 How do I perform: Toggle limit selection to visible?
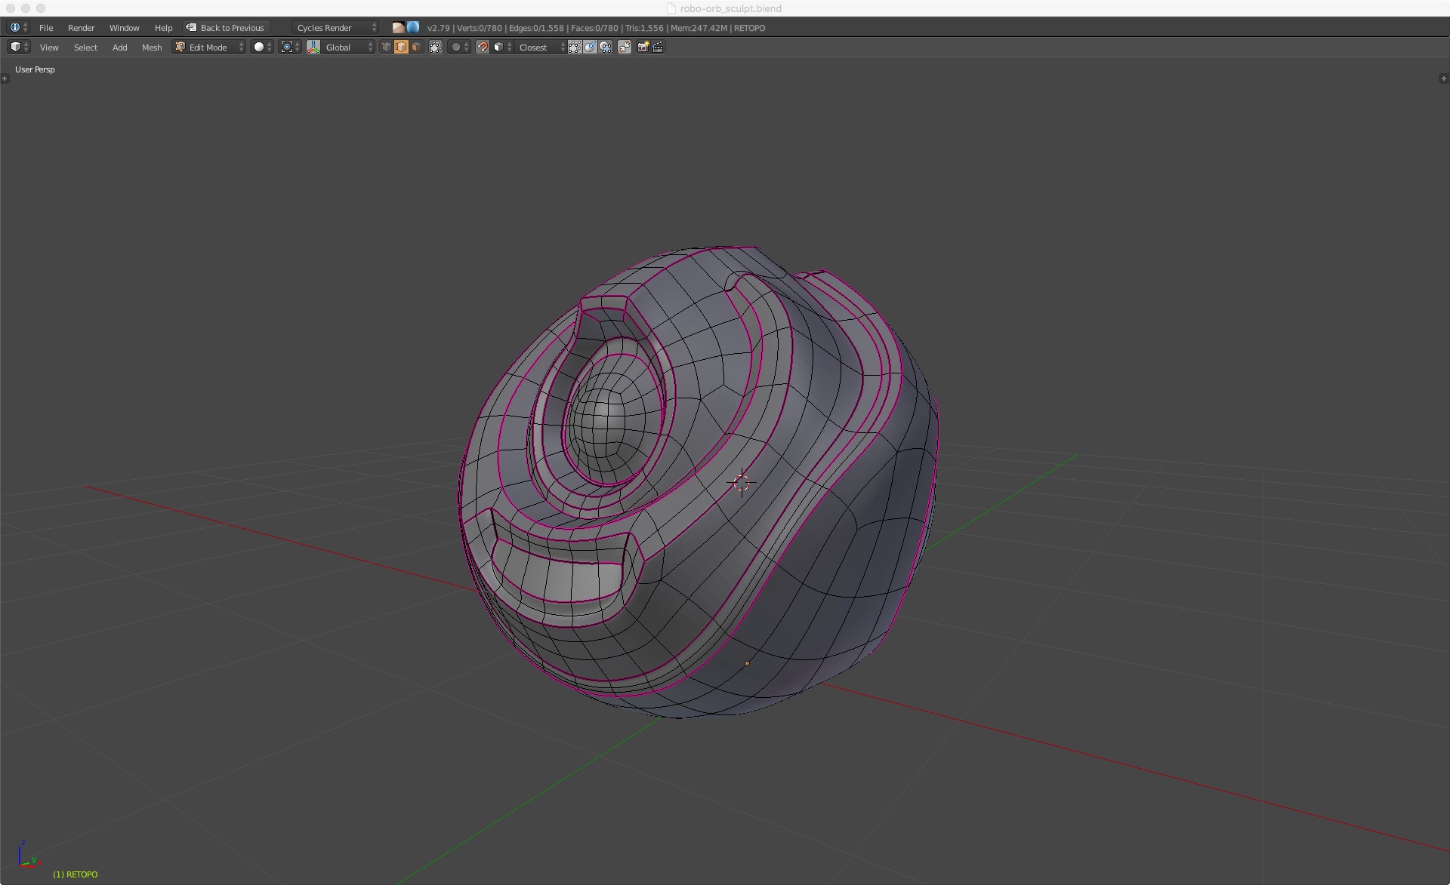click(436, 47)
